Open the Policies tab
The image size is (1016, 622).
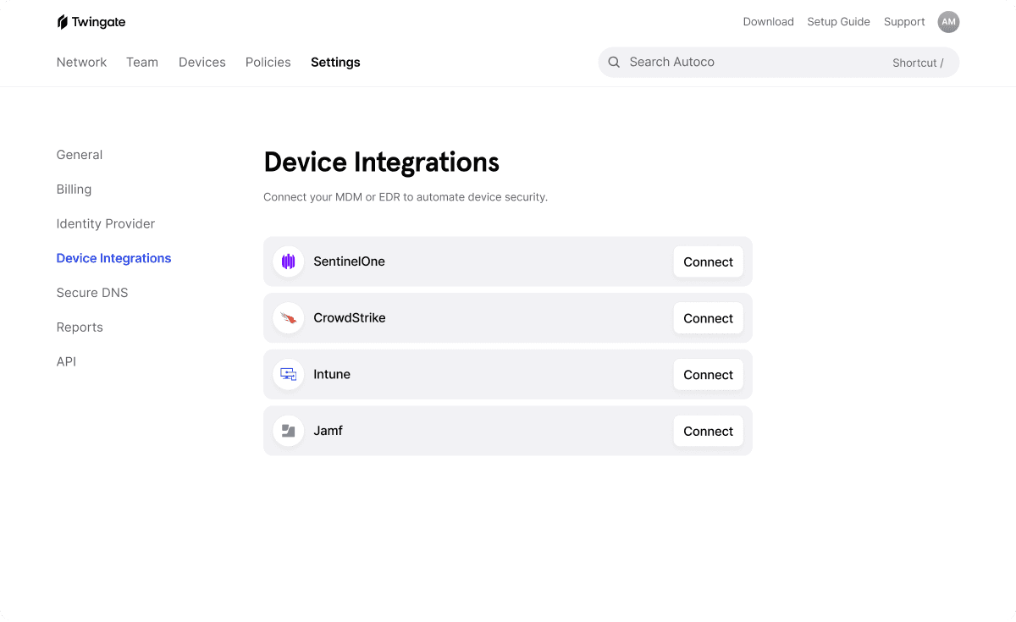(x=268, y=62)
